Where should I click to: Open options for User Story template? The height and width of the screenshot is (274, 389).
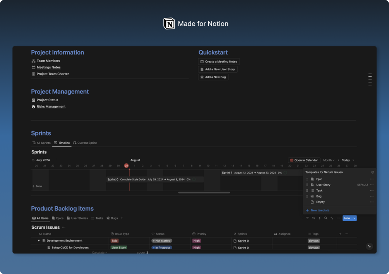372,185
